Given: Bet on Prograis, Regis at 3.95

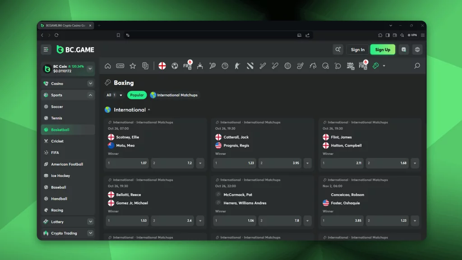Looking at the screenshot, I should 280,163.
